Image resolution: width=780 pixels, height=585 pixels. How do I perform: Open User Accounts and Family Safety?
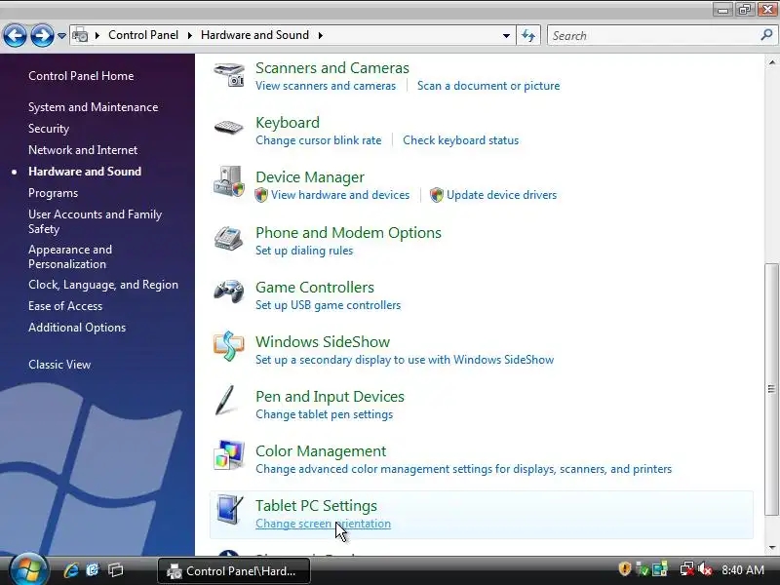[95, 222]
